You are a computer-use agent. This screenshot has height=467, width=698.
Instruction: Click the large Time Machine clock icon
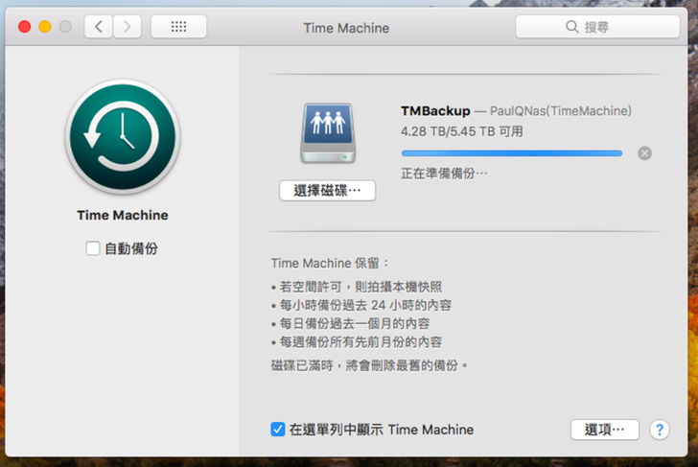tap(123, 137)
